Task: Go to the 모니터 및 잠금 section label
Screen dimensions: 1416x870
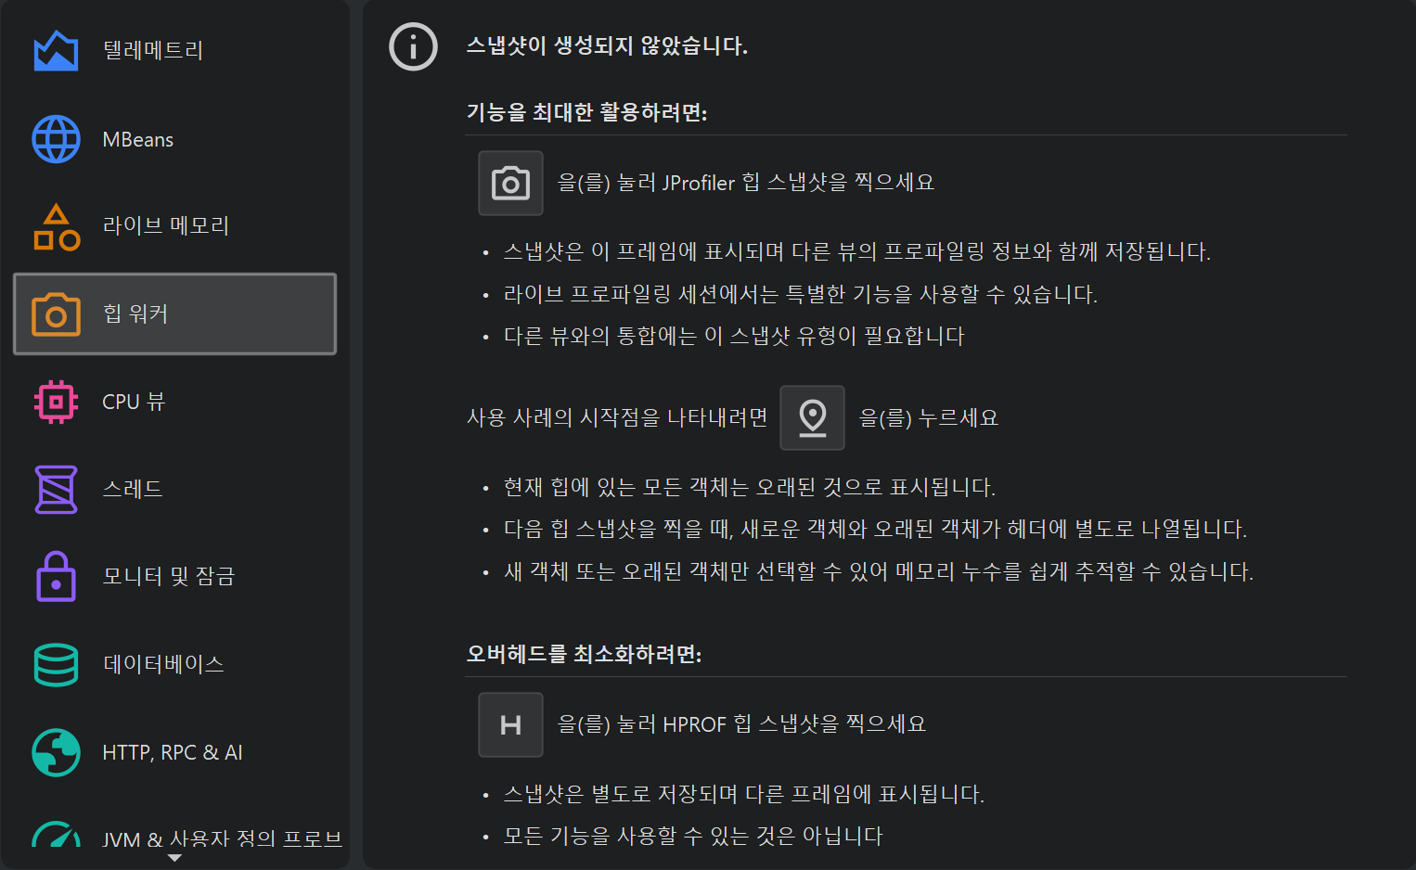Action: pos(169,576)
